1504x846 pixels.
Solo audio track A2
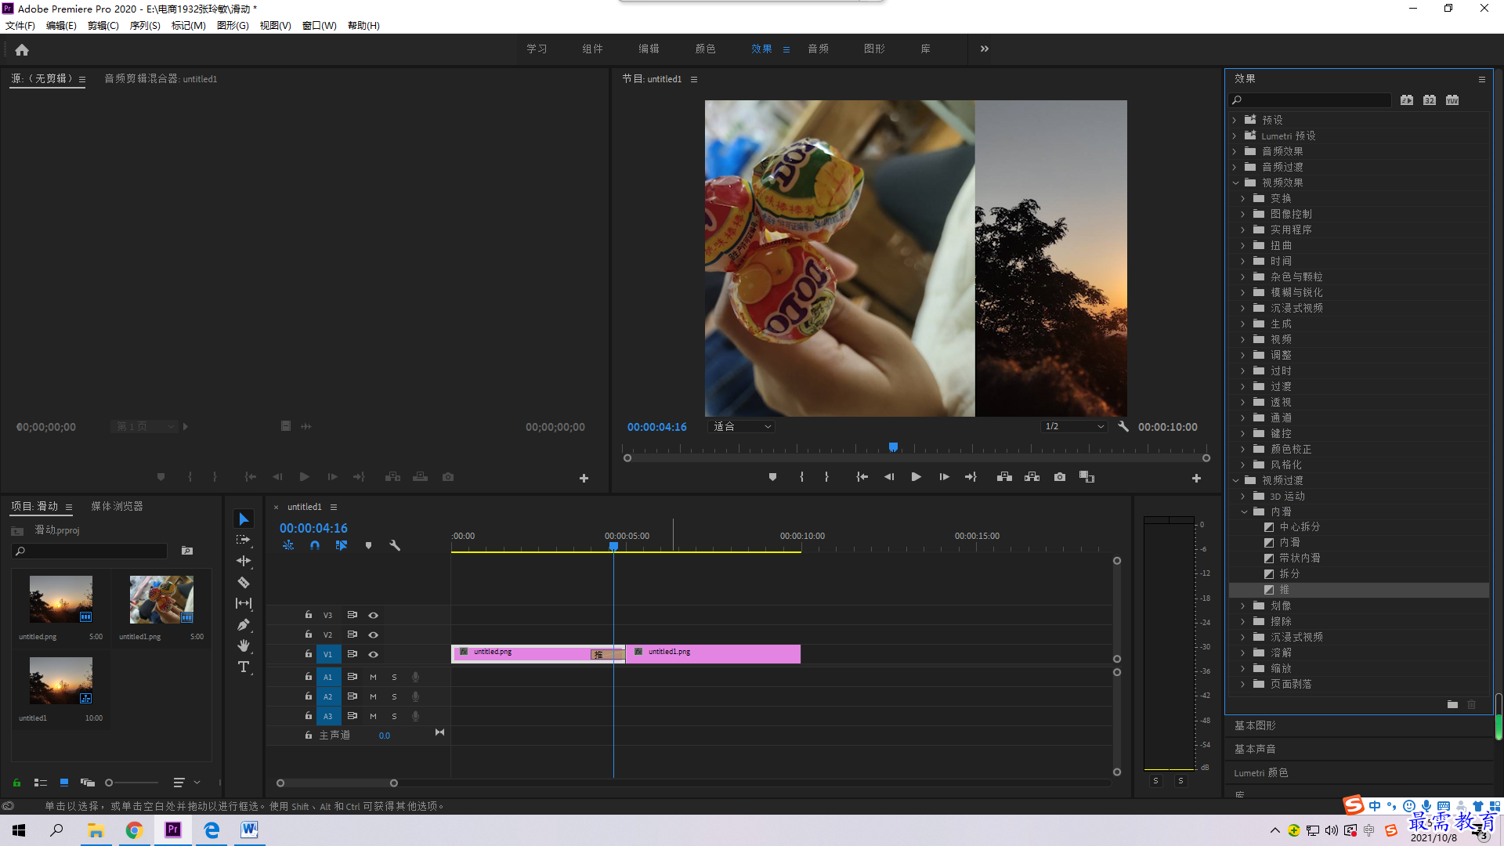(x=394, y=696)
